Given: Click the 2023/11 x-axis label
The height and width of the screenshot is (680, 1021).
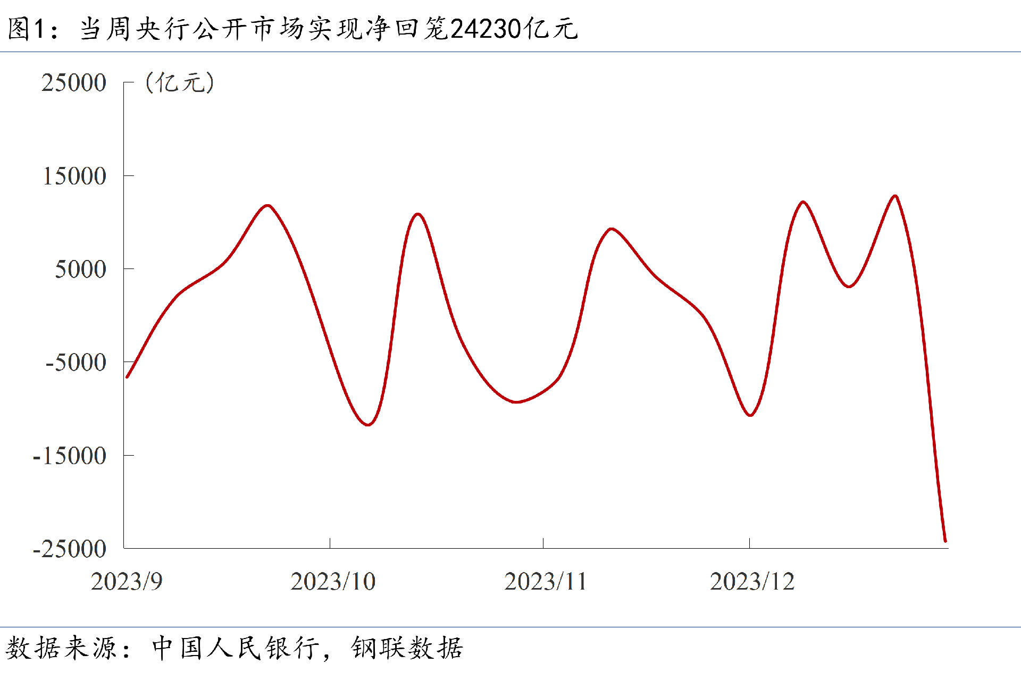Looking at the screenshot, I should coord(545,582).
